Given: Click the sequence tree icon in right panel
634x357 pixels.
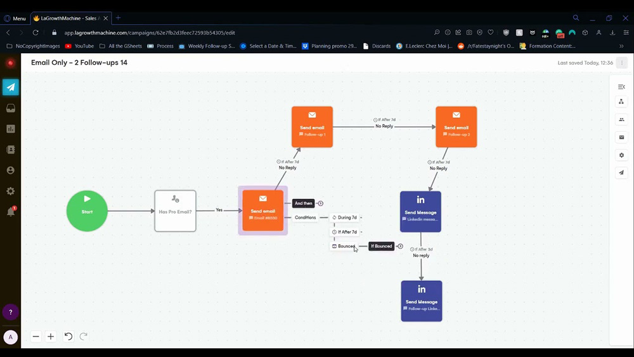Looking at the screenshot, I should click(x=621, y=101).
